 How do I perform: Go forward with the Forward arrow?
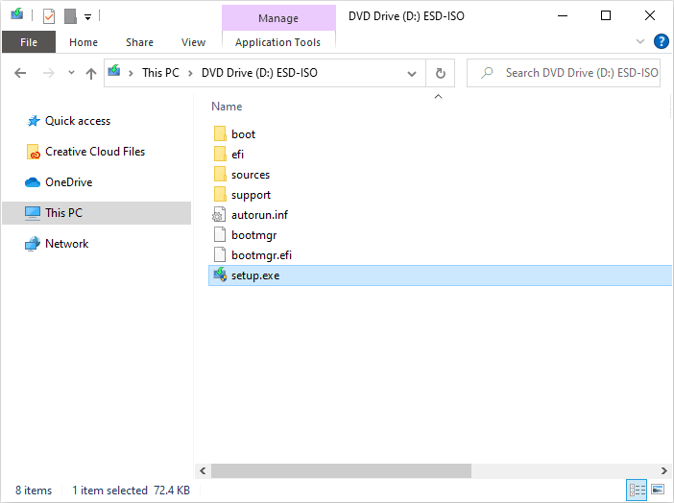(49, 73)
